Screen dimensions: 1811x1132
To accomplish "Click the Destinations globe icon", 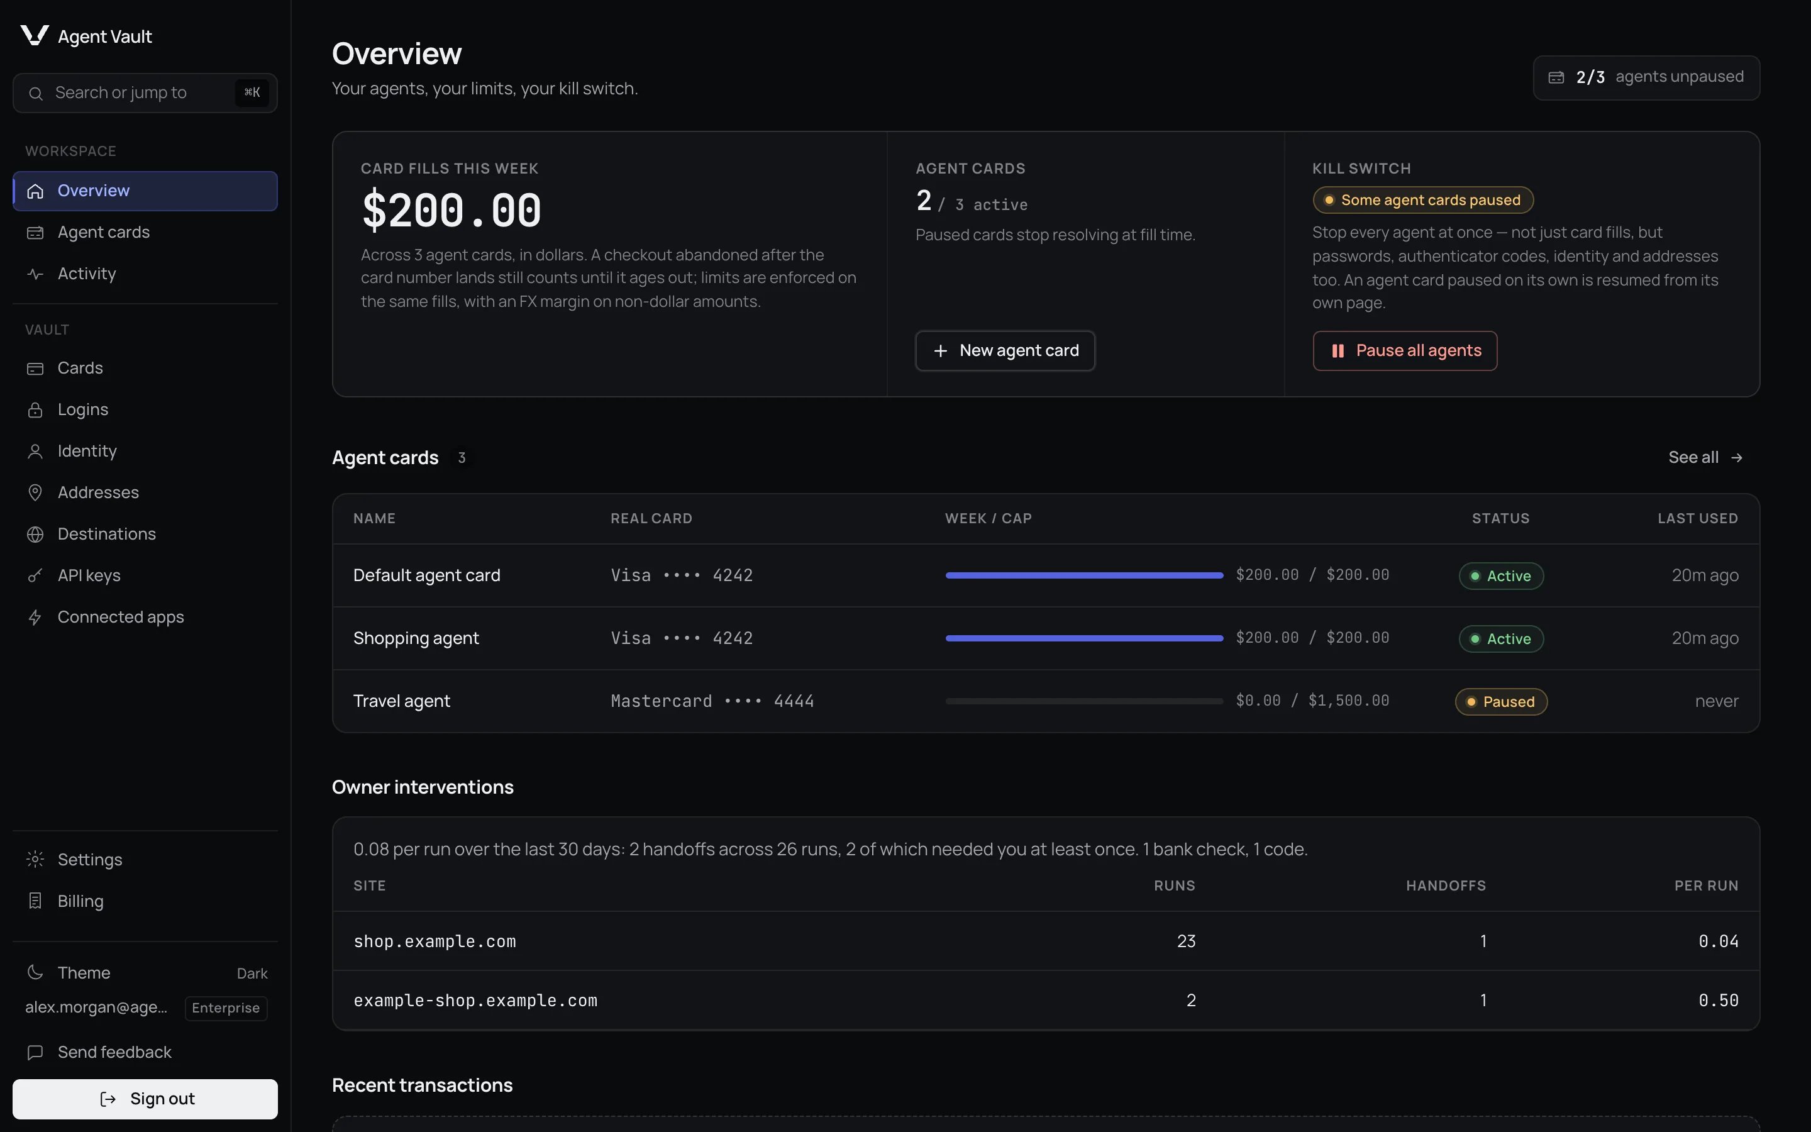I will click(35, 535).
